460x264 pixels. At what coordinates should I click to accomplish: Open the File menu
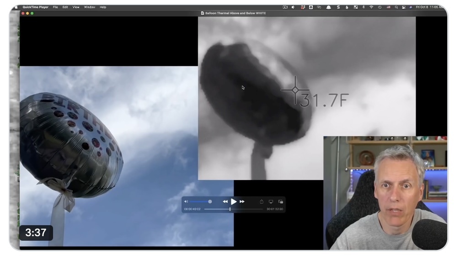55,7
